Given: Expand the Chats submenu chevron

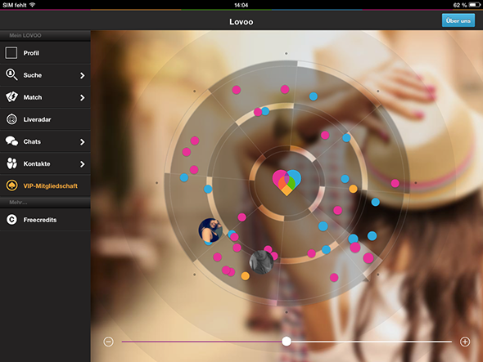Looking at the screenshot, I should click(82, 142).
